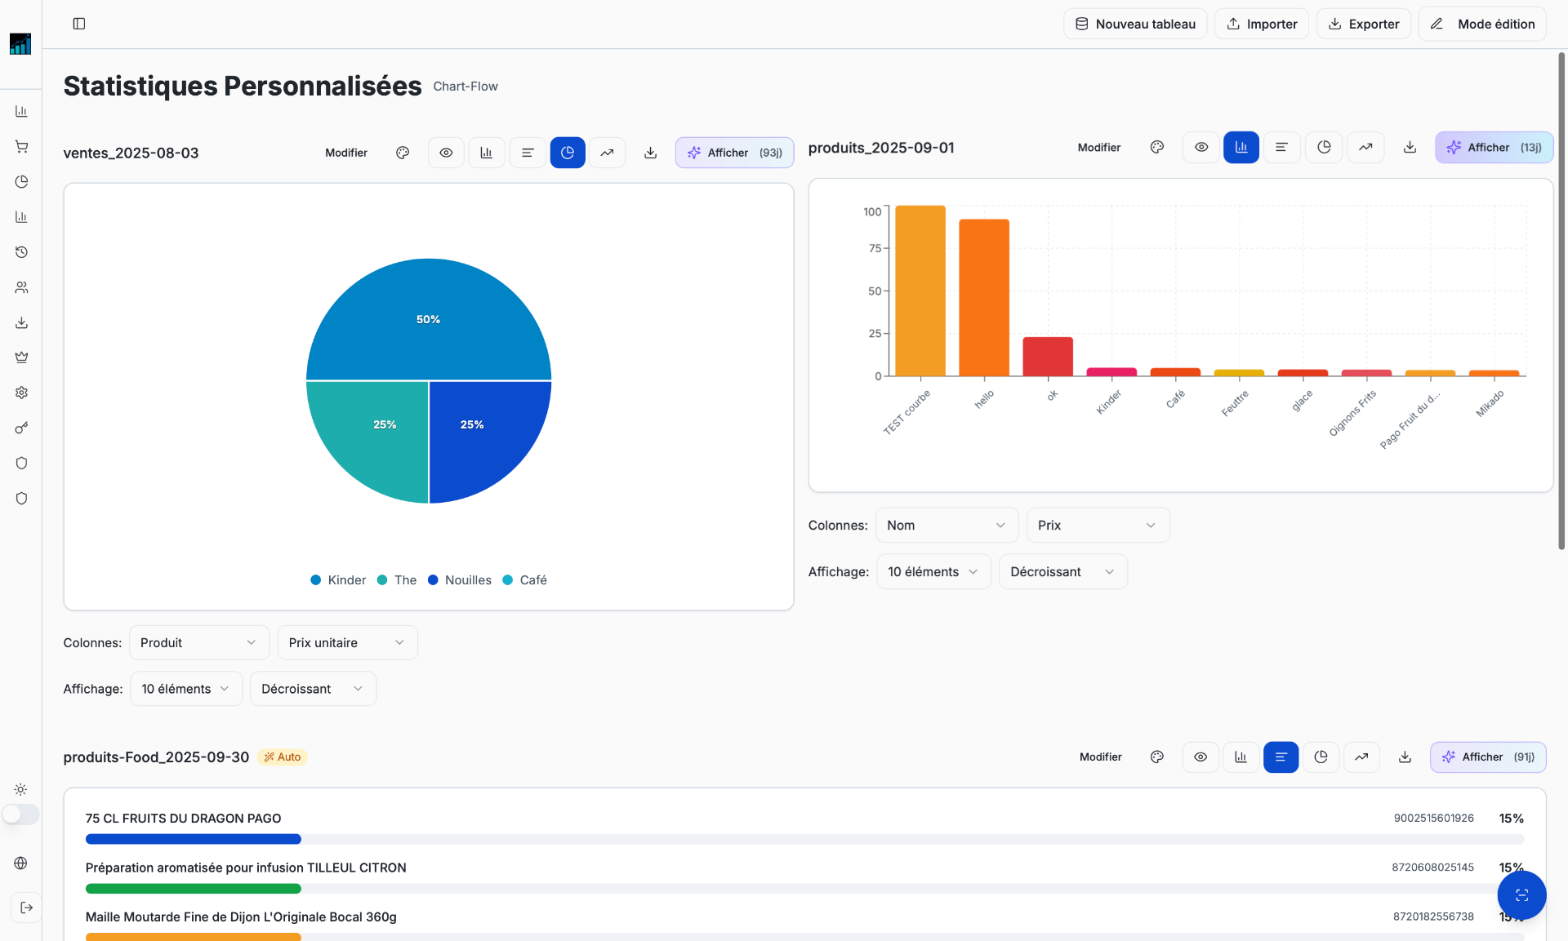Viewport: 1568px width, 941px height.
Task: Select horizontal list view for ventes chart
Action: coord(528,153)
